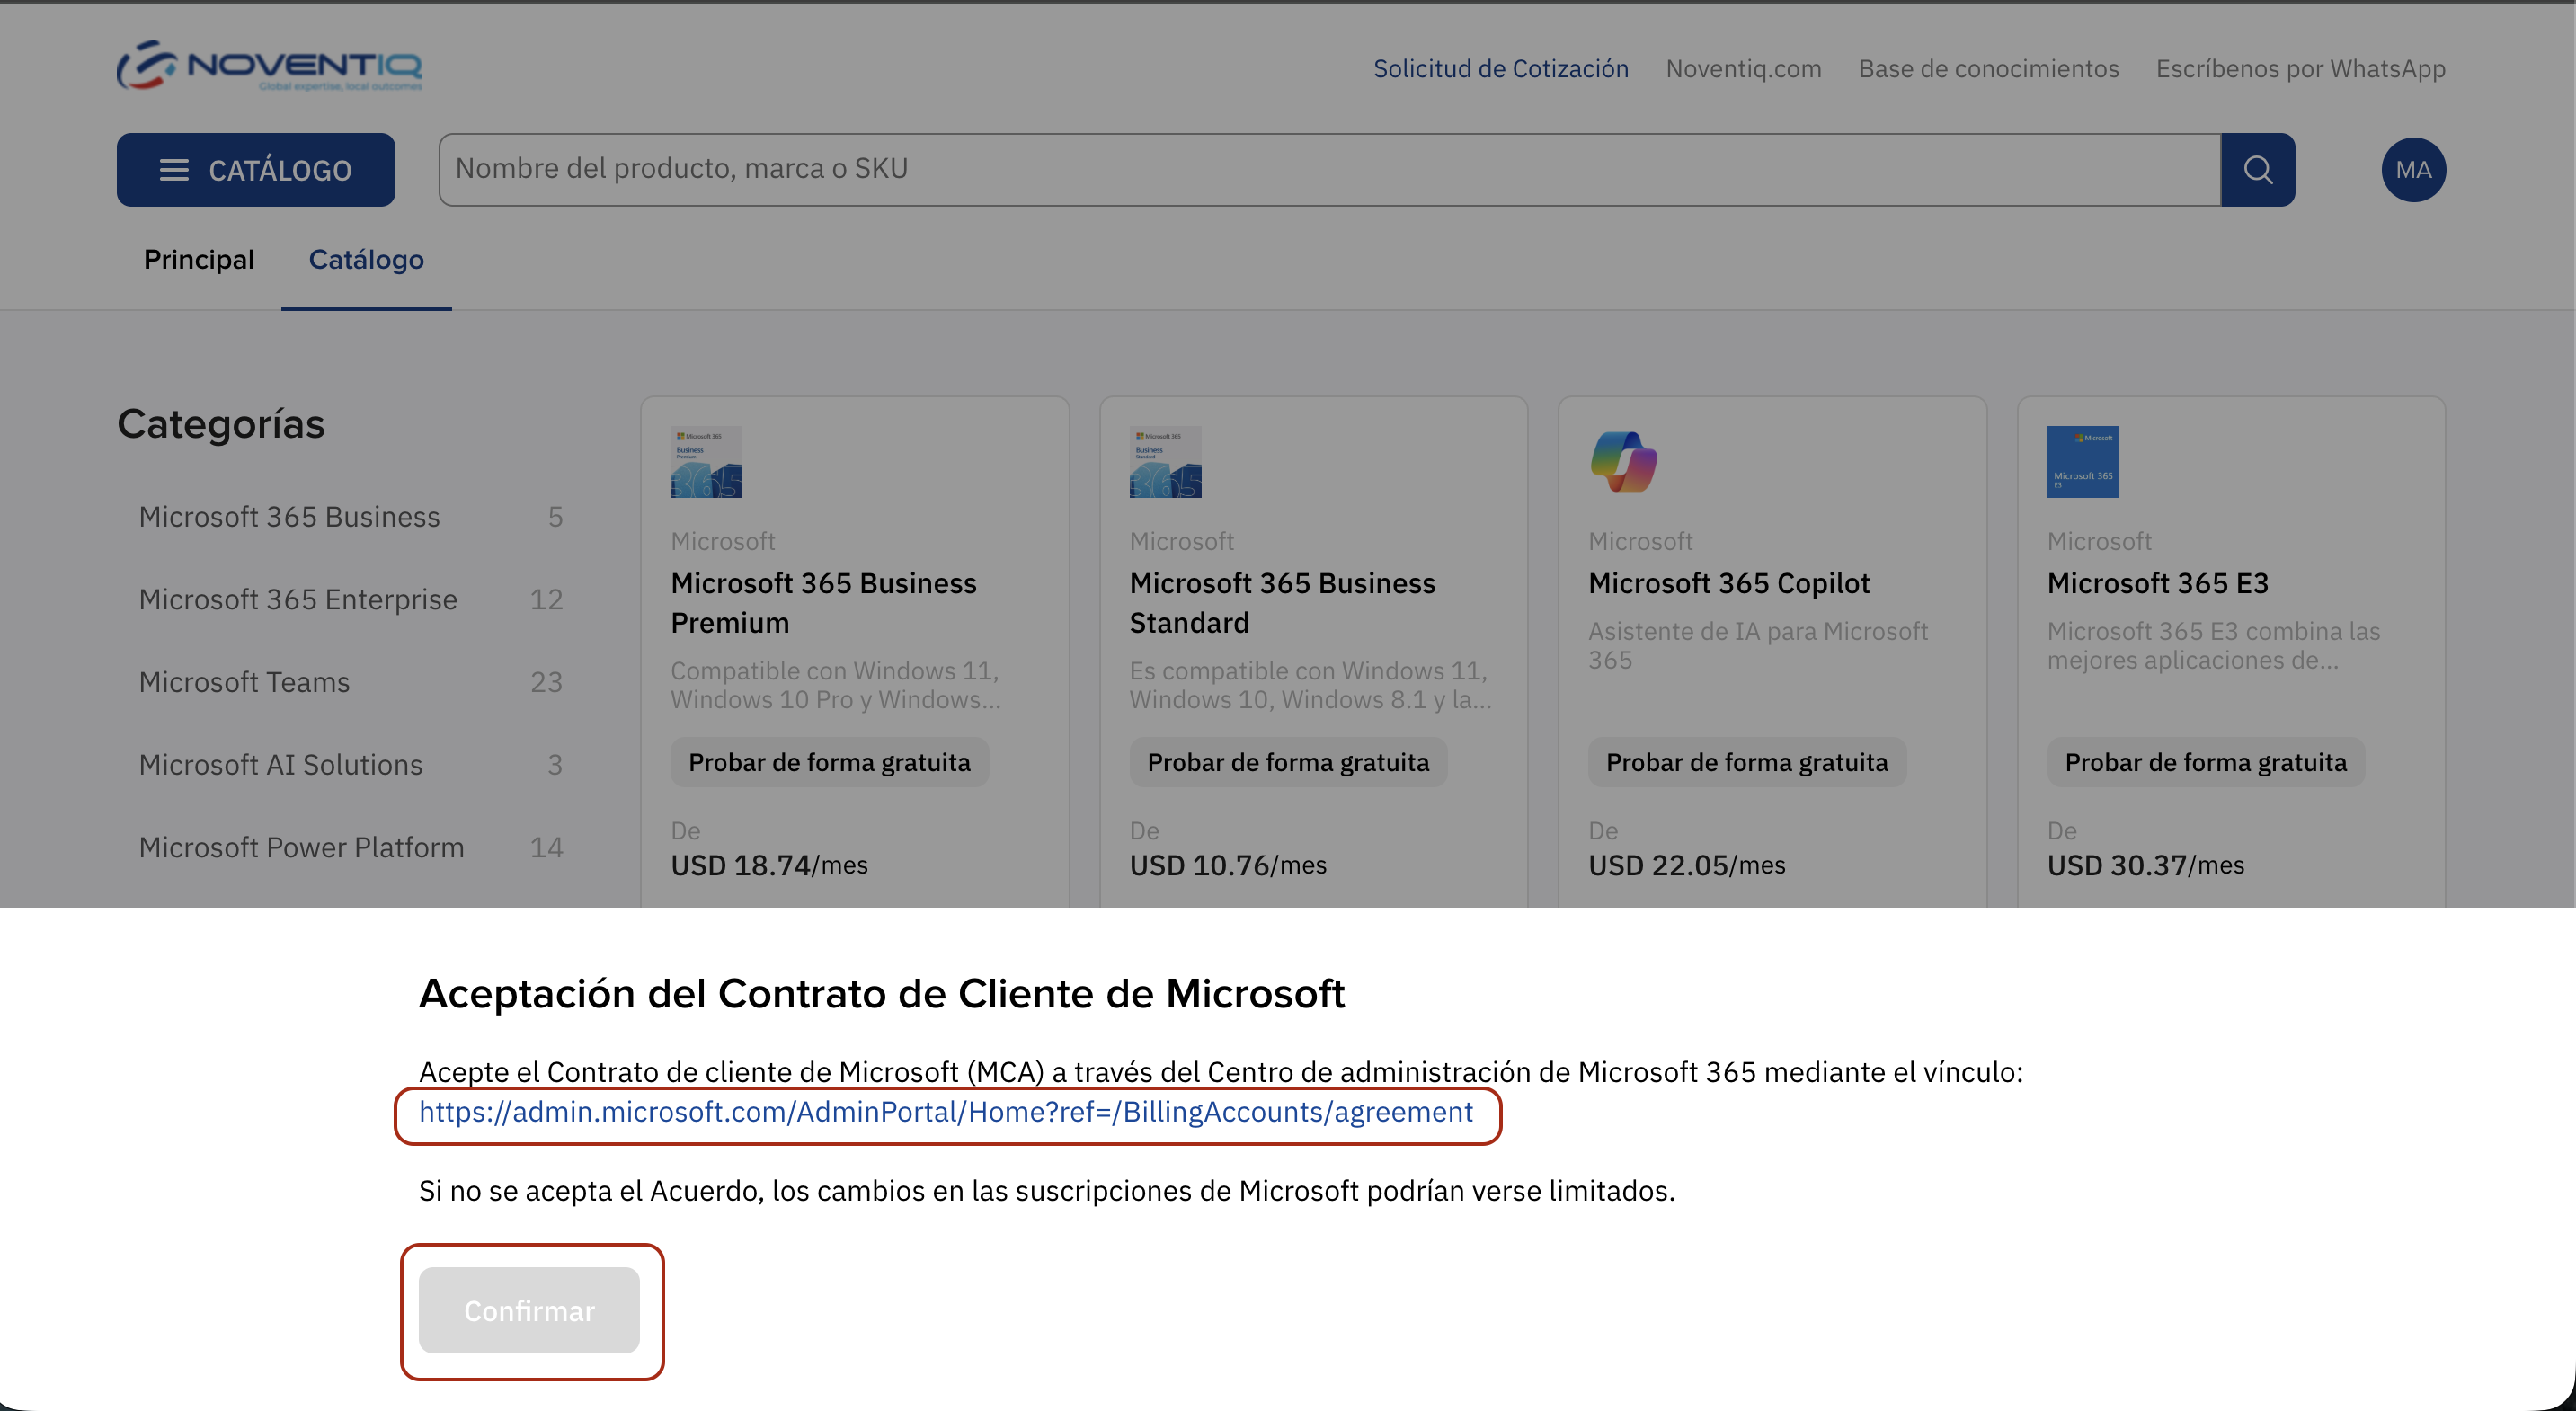Click free trial button for Business Standard
This screenshot has width=2576, height=1411.
point(1288,762)
